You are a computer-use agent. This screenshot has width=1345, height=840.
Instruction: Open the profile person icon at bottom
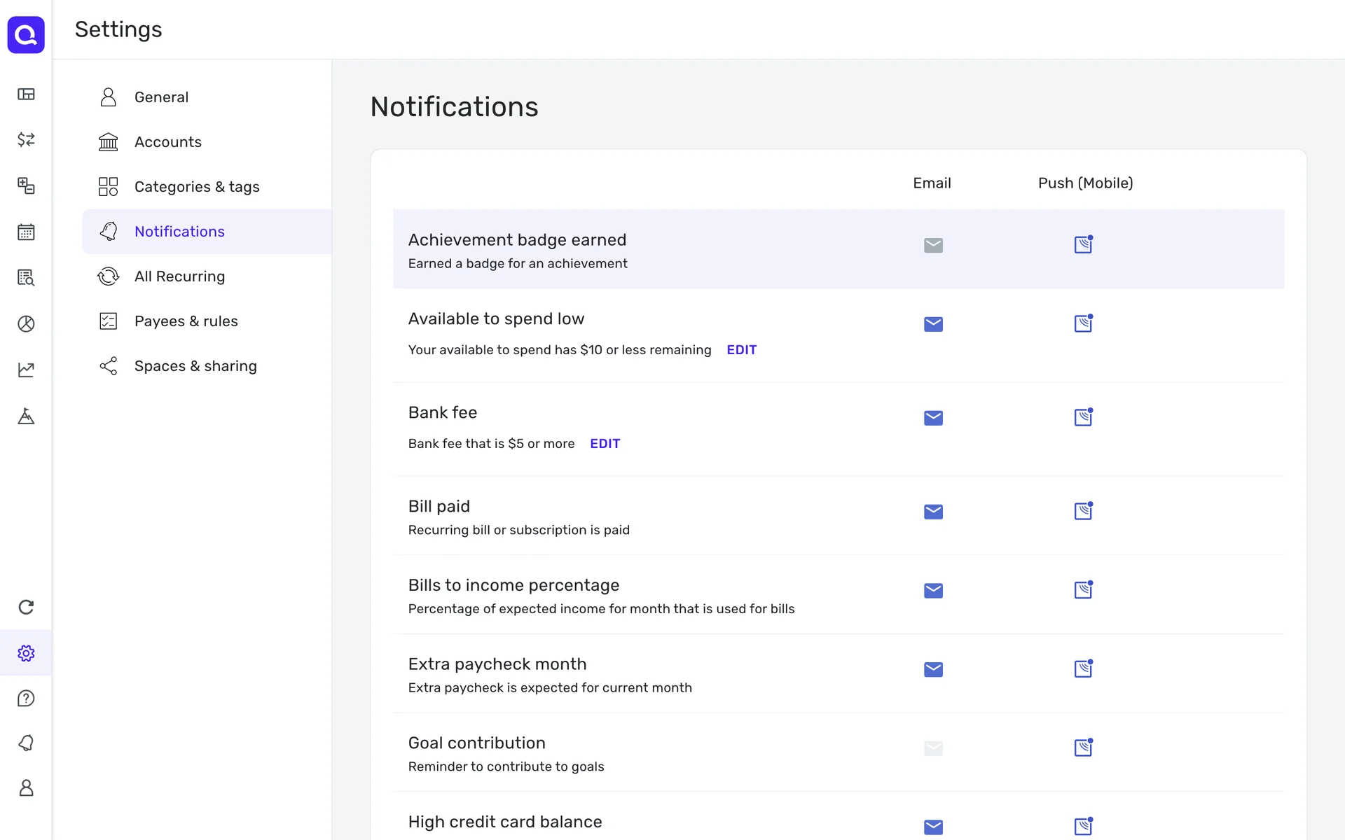point(26,787)
